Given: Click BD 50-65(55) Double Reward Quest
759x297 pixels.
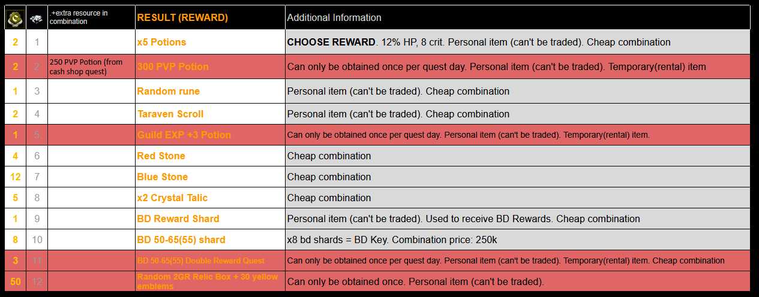Looking at the screenshot, I should coord(201,261).
